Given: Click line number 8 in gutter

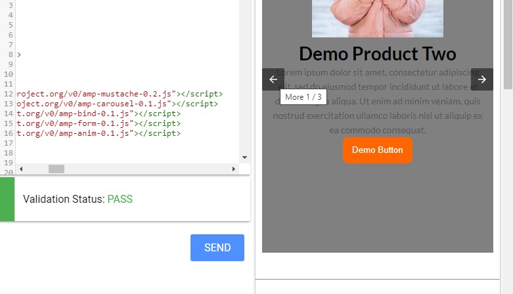Looking at the screenshot, I should pos(11,54).
